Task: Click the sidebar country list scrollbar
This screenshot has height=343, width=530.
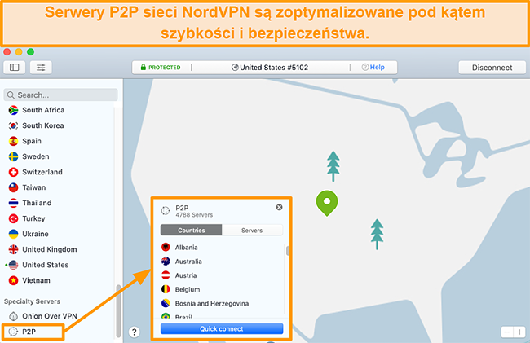Action: 118,310
